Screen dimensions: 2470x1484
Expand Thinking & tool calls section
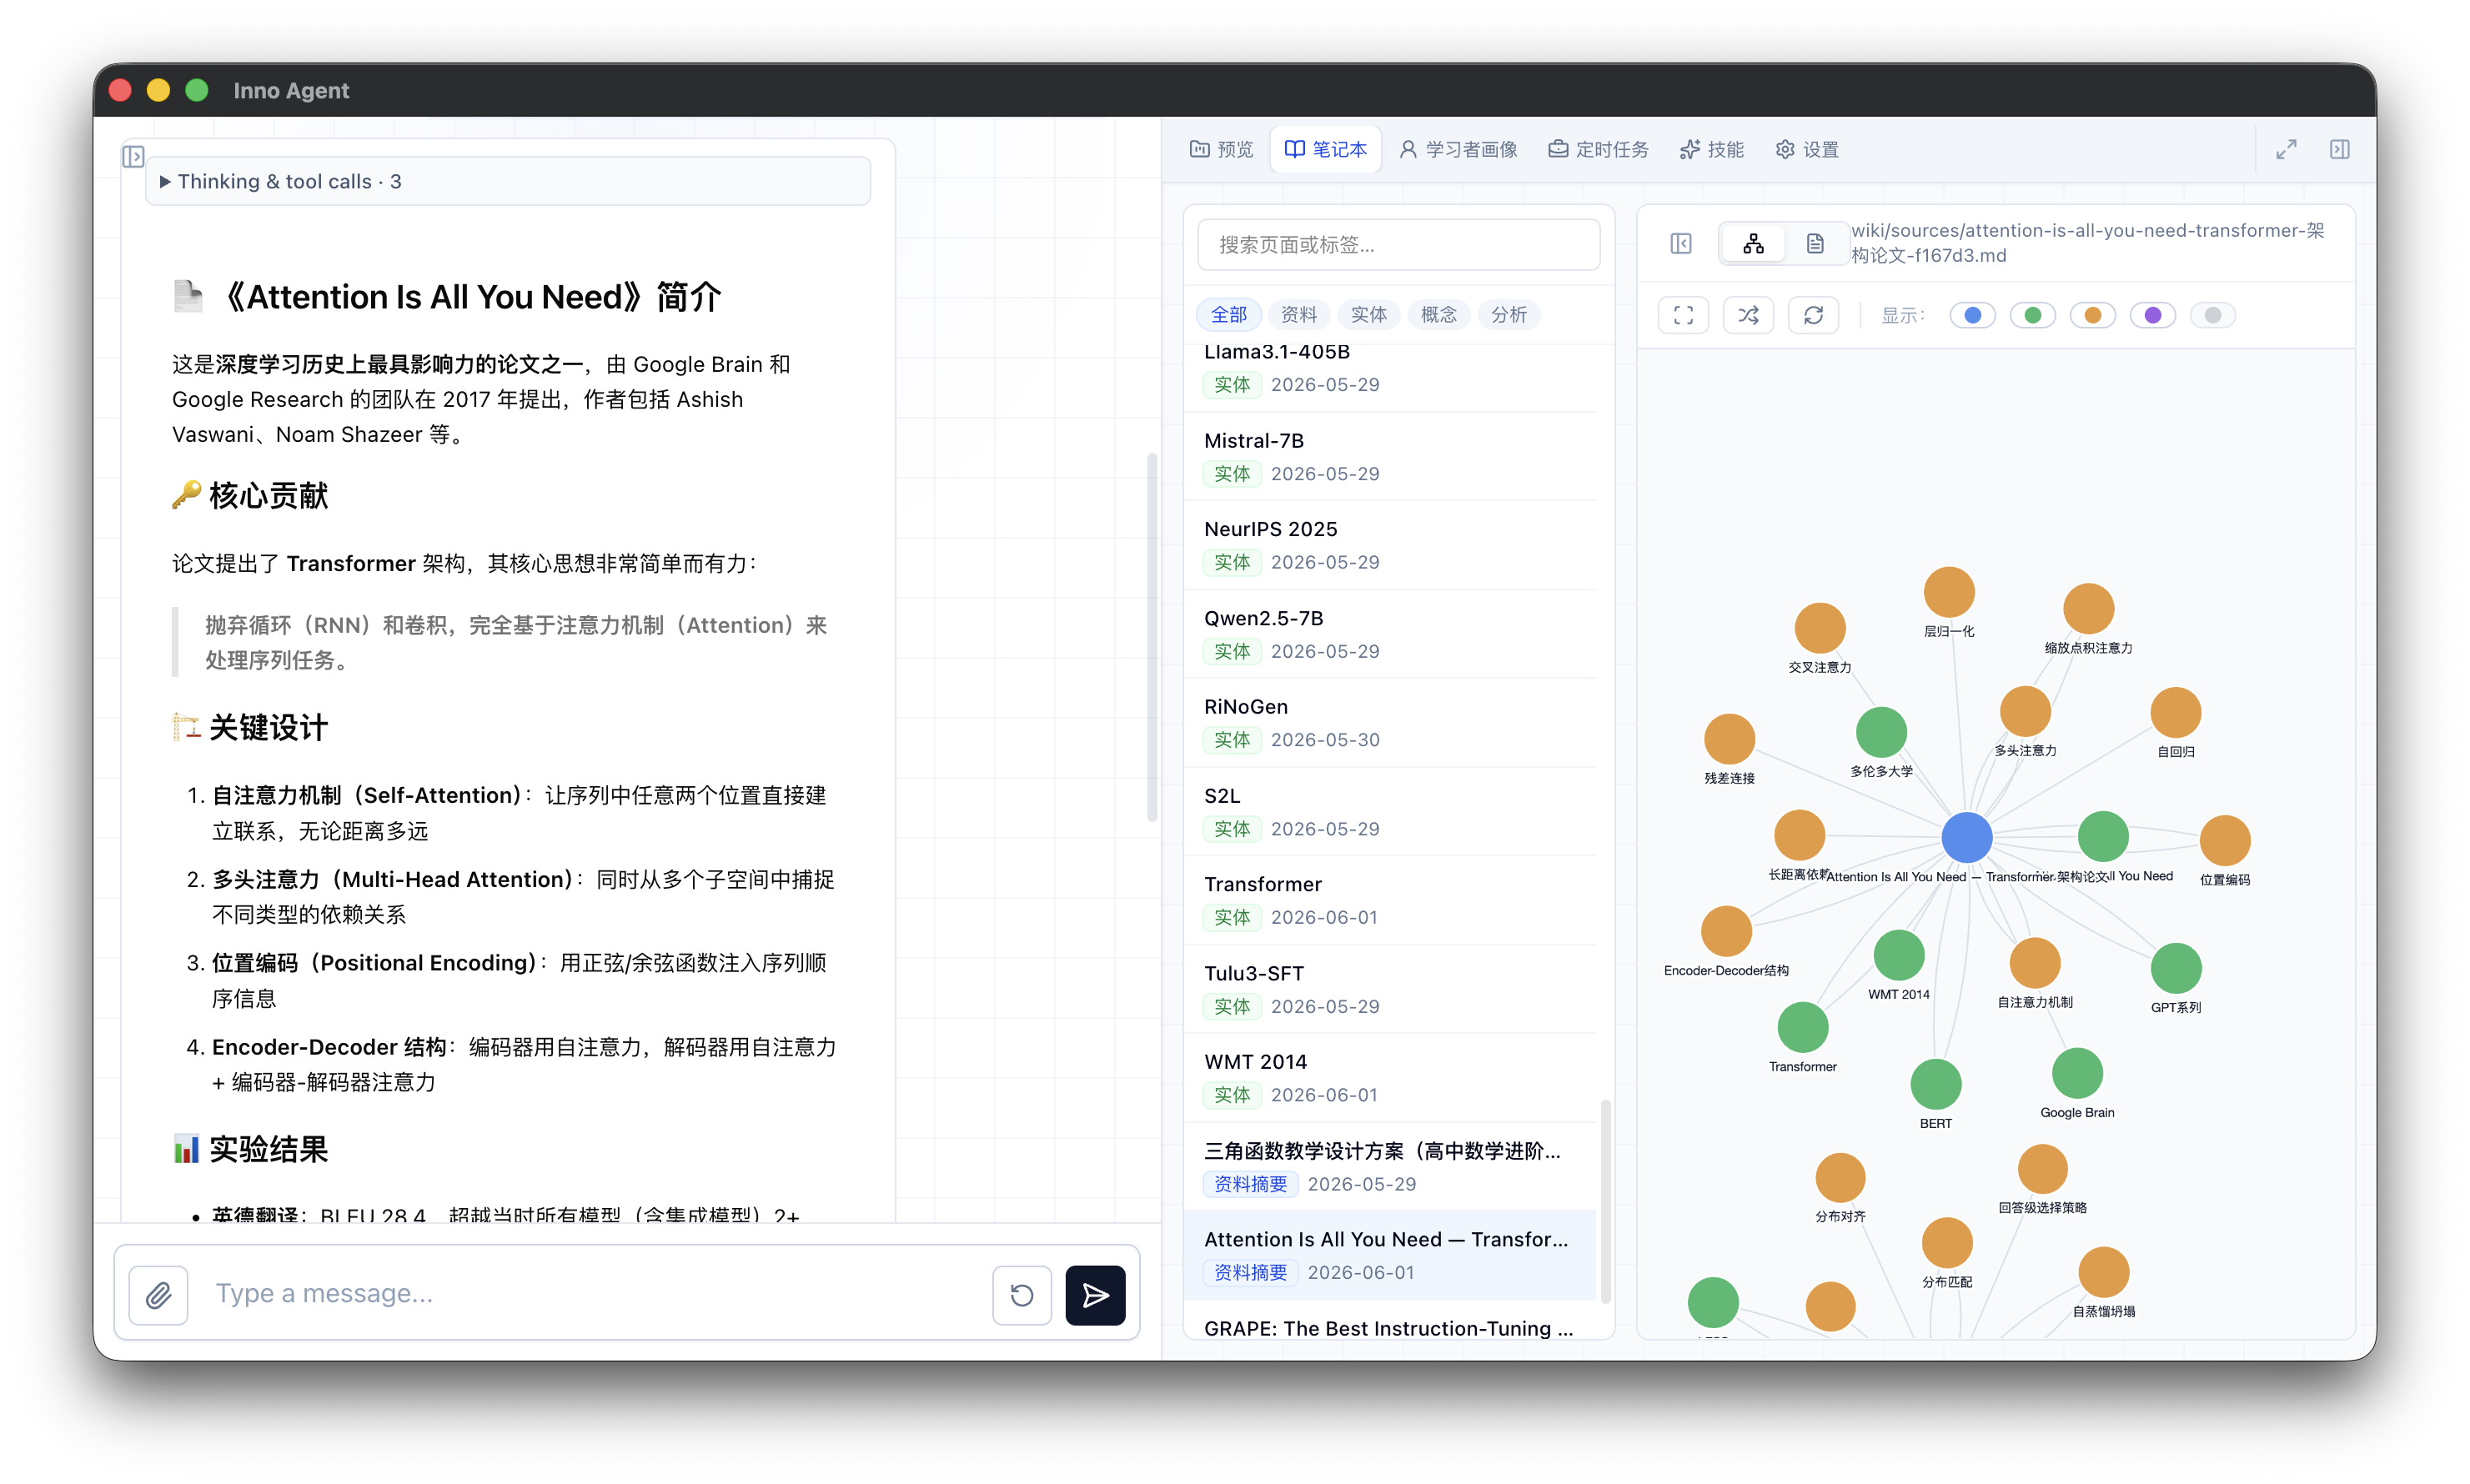507,181
